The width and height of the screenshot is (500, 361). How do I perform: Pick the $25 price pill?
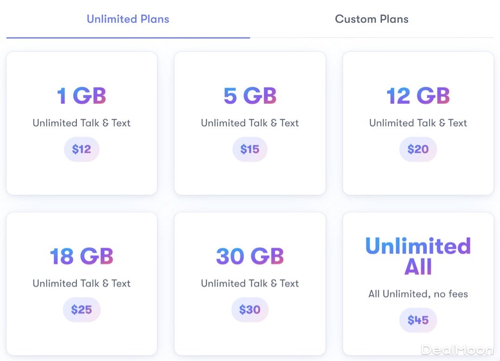81,310
